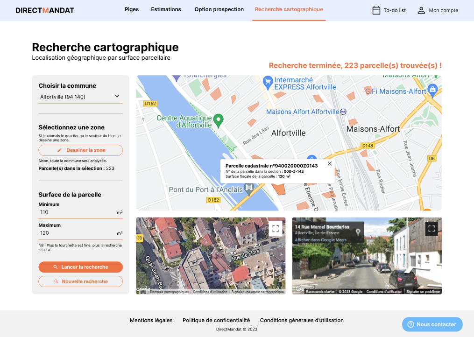Click Données cartographiques on aerial map

(x=169, y=292)
